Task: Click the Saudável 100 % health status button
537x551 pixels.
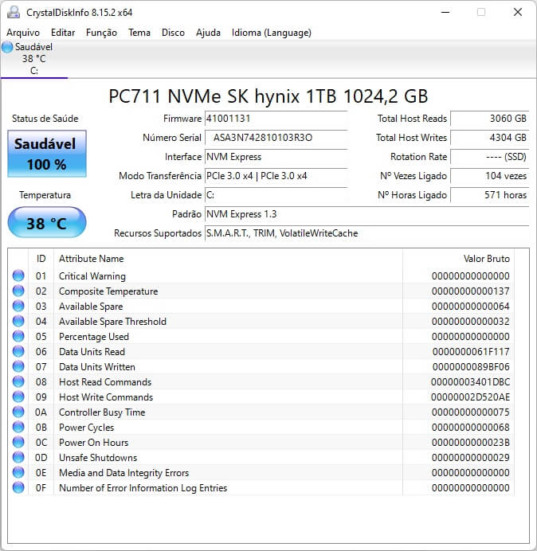Action: (46, 154)
